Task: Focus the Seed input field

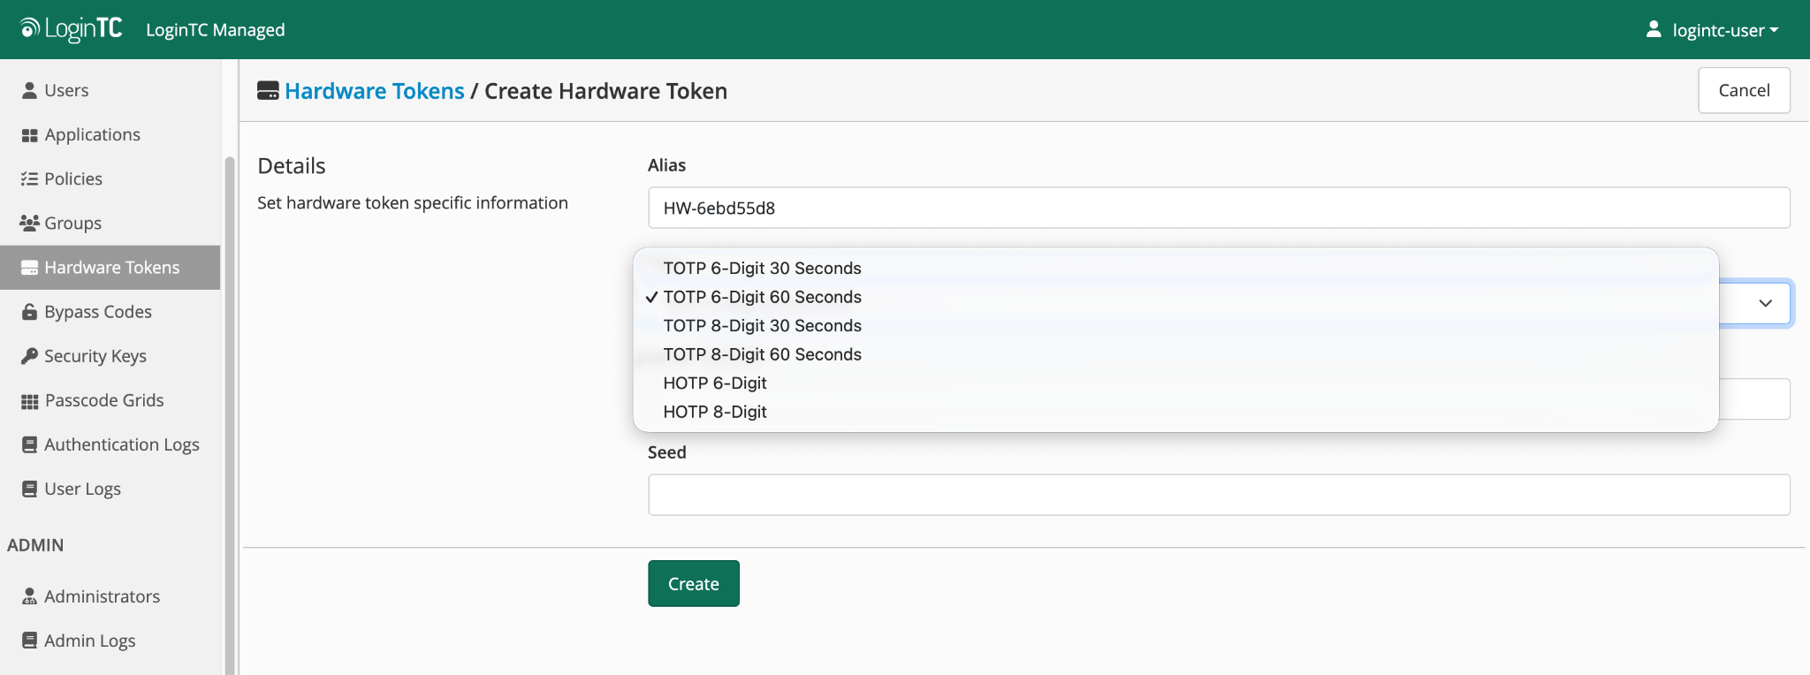Action: (x=1219, y=495)
